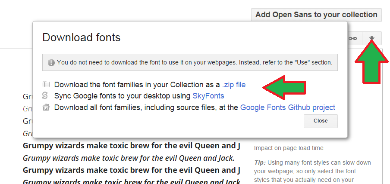This screenshot has height=184, width=390.
Task: Click the 'Sync Google fonts to your desktop' text
Action: click(x=122, y=96)
